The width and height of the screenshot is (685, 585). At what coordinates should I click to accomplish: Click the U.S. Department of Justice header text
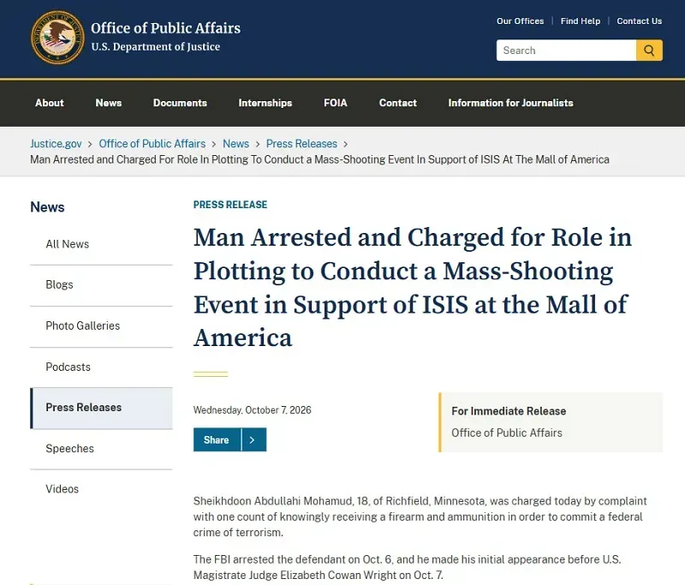[x=156, y=47]
